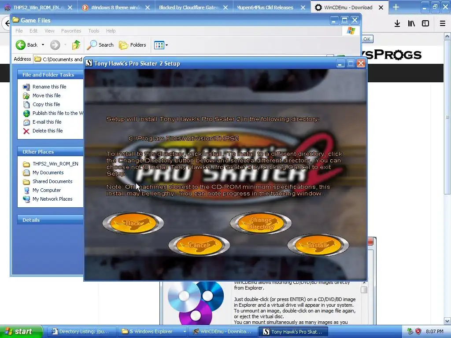
Task: Click the Back button in THPS2 setup
Action: coord(133,223)
